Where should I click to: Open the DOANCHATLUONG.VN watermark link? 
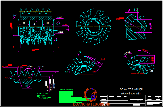coord(92,104)
